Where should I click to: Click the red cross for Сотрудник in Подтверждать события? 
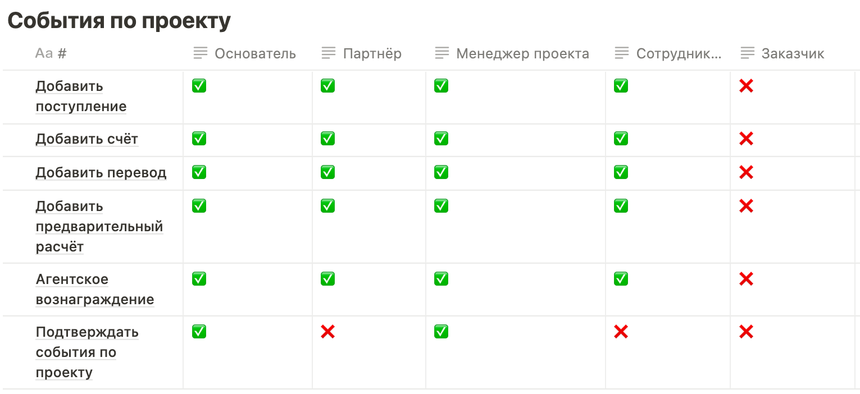pos(621,332)
